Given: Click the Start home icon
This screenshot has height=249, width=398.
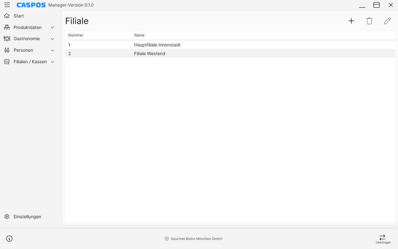Looking at the screenshot, I should point(7,16).
